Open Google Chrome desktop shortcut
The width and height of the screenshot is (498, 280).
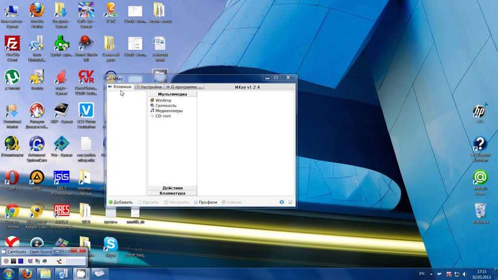pyautogui.click(x=12, y=212)
